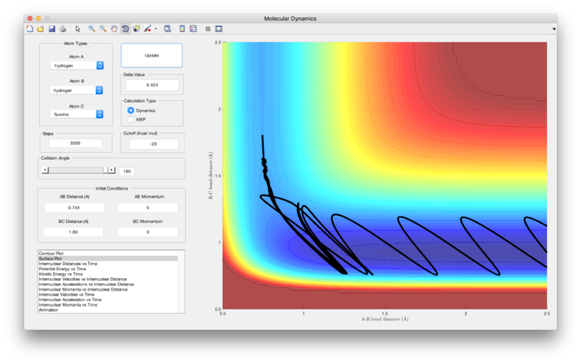
Task: Select Internuclear Momenta vs Time
Action: point(68,304)
